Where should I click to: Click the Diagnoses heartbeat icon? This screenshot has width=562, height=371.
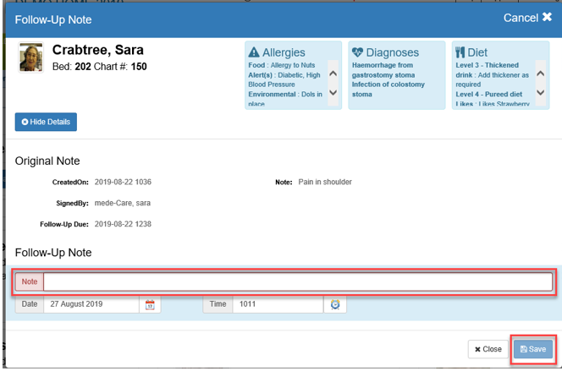357,52
